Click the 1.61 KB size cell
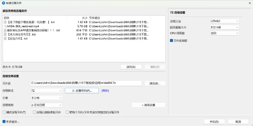253x126 pixels. pos(82,39)
